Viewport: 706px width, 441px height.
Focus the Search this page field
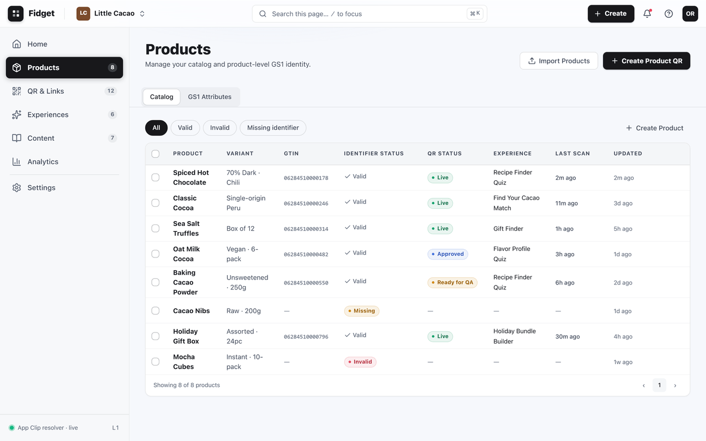[x=370, y=14]
